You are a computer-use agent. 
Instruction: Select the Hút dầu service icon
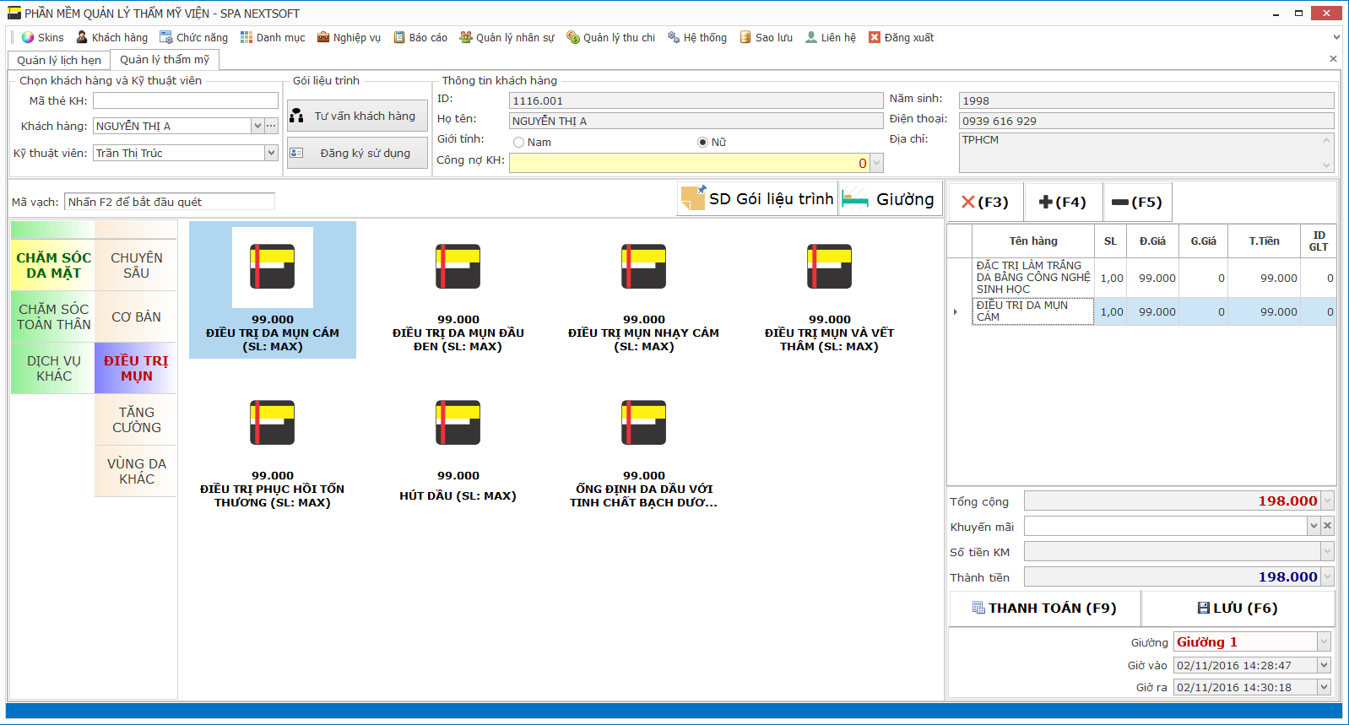tap(458, 423)
